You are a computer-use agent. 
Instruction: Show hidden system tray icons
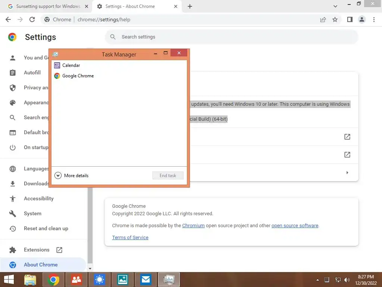(x=317, y=280)
